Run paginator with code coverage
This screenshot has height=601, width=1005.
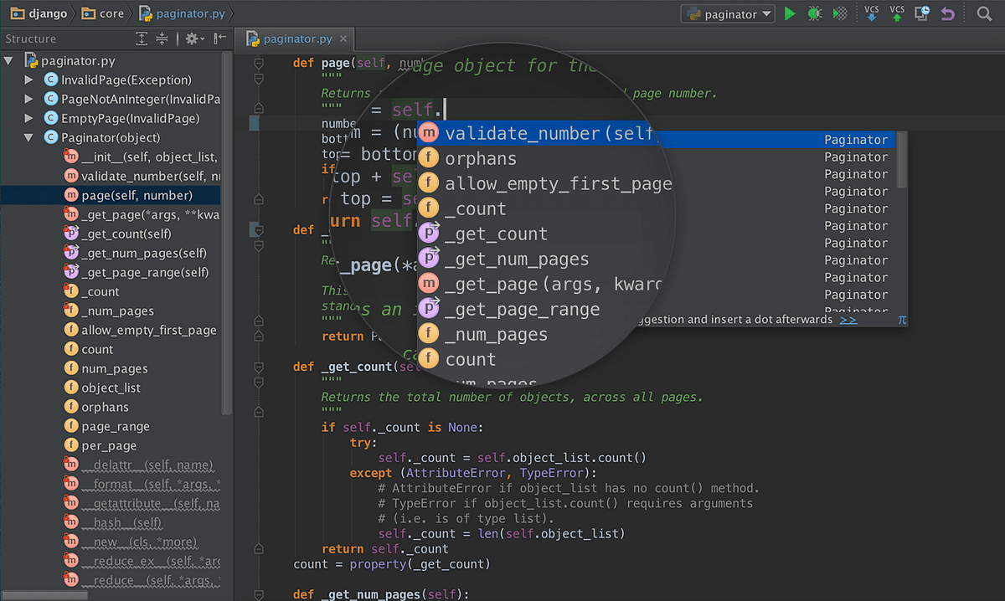coord(840,13)
